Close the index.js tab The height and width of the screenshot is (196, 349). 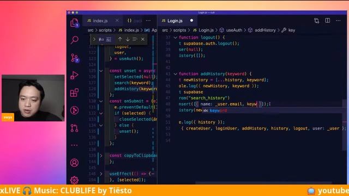click(x=117, y=21)
